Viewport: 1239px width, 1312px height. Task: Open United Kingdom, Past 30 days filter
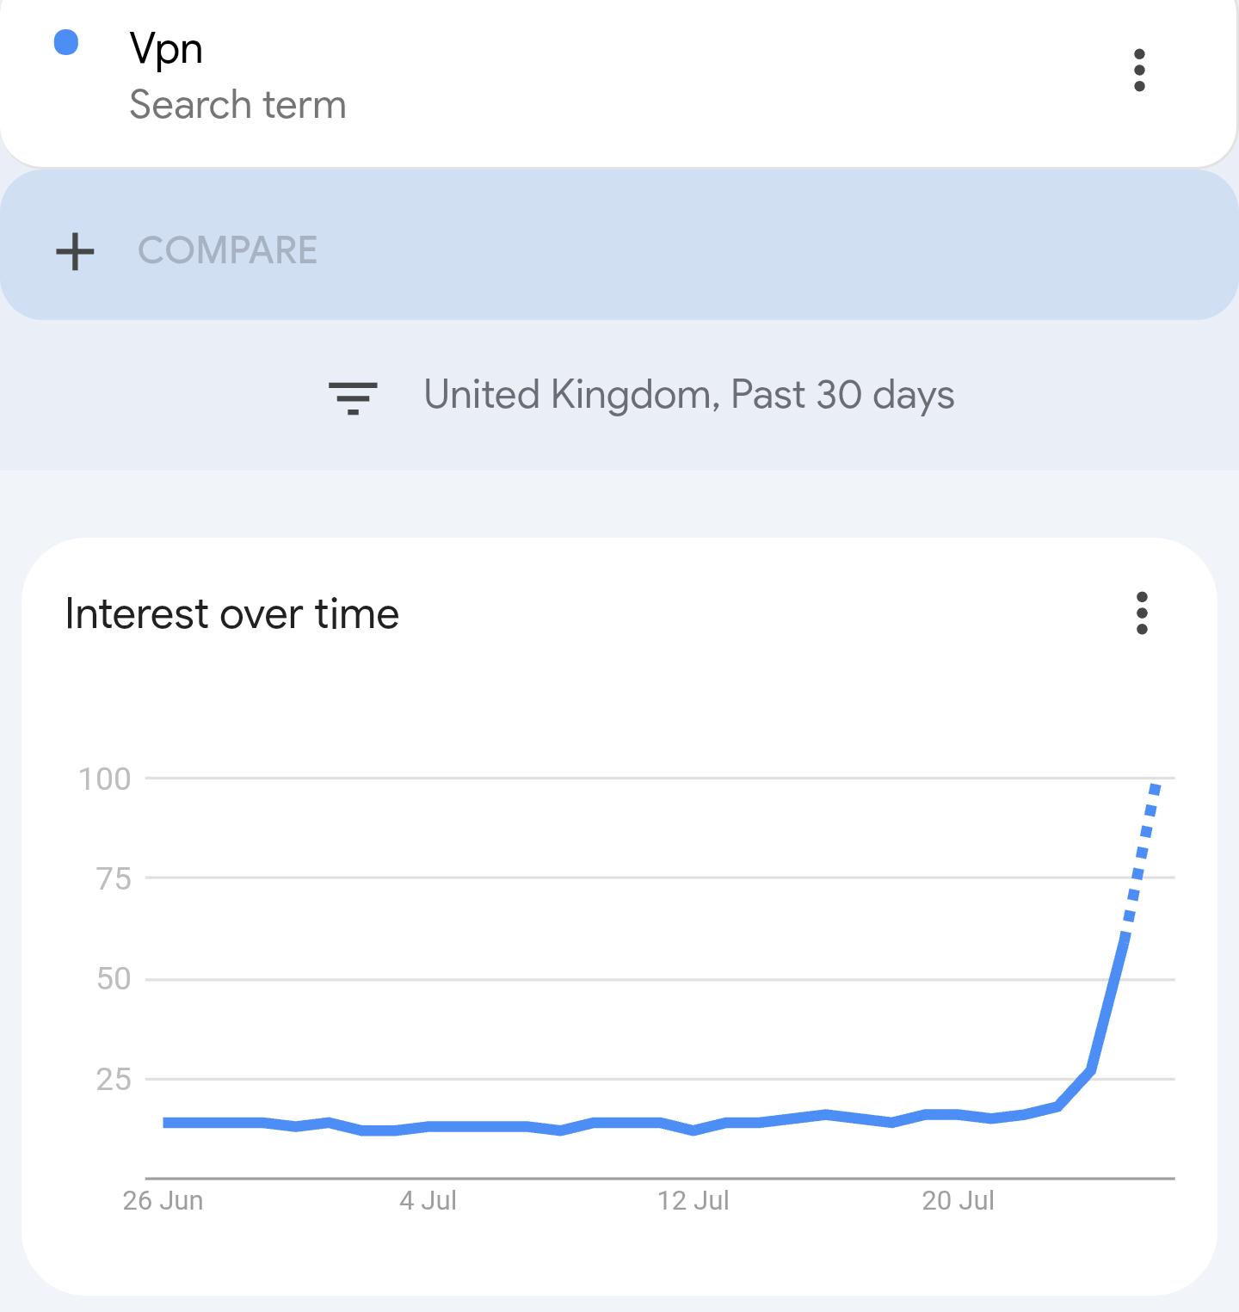coord(688,396)
